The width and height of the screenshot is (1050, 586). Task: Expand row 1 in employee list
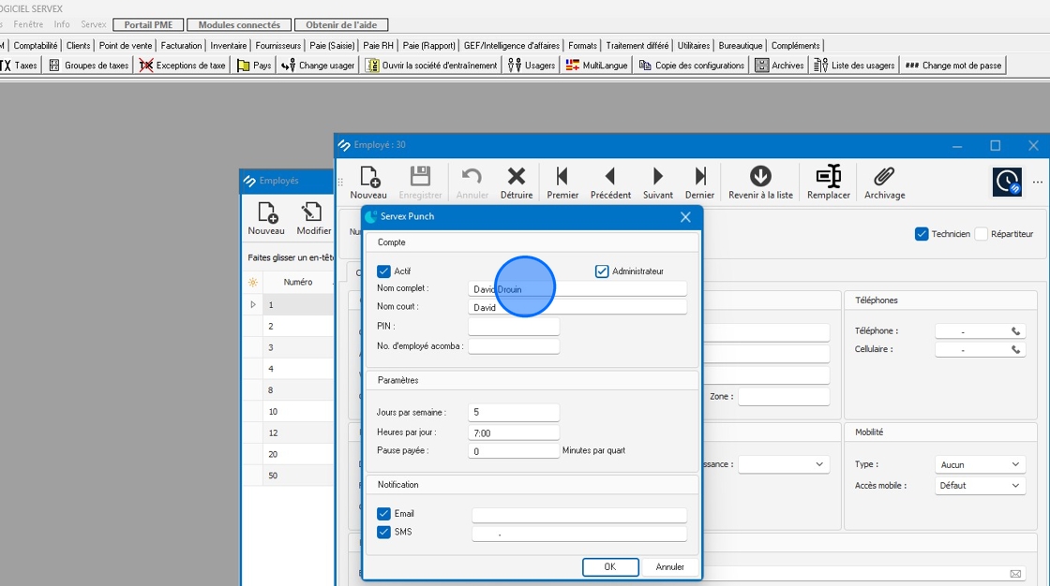tap(252, 305)
